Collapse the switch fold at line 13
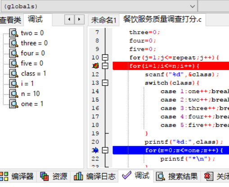The width and height of the screenshot is (229, 187). (x=105, y=83)
